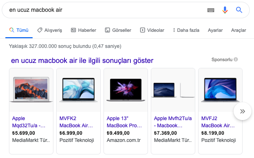Viewport: 254px width, 158px height.
Task: Click the MVFK2 MacBook Air product image
Action: point(78,90)
